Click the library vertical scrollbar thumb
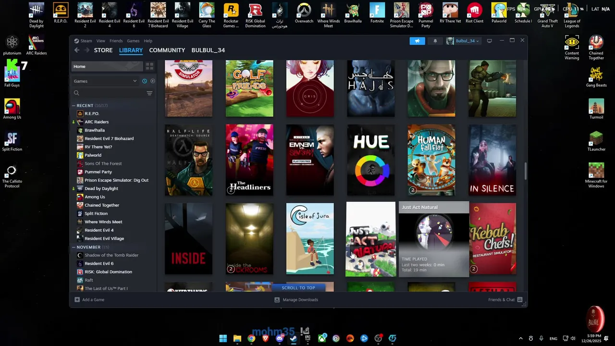The height and width of the screenshot is (346, 615). click(525, 171)
